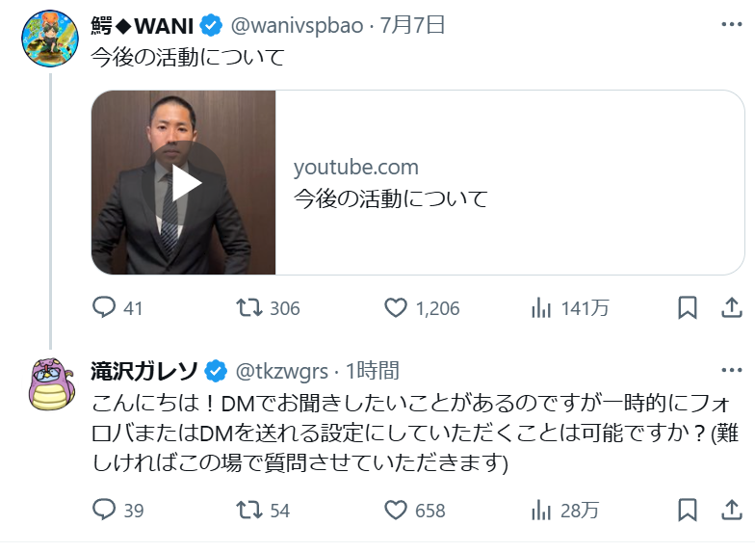Share WANI's tweet via share icon

click(731, 307)
